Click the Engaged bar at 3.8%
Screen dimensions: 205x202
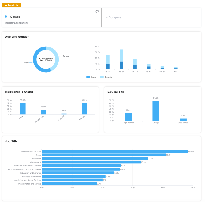point(64,114)
